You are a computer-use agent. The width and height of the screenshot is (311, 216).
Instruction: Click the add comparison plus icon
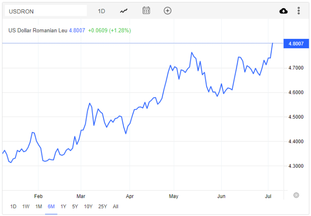[168, 11]
